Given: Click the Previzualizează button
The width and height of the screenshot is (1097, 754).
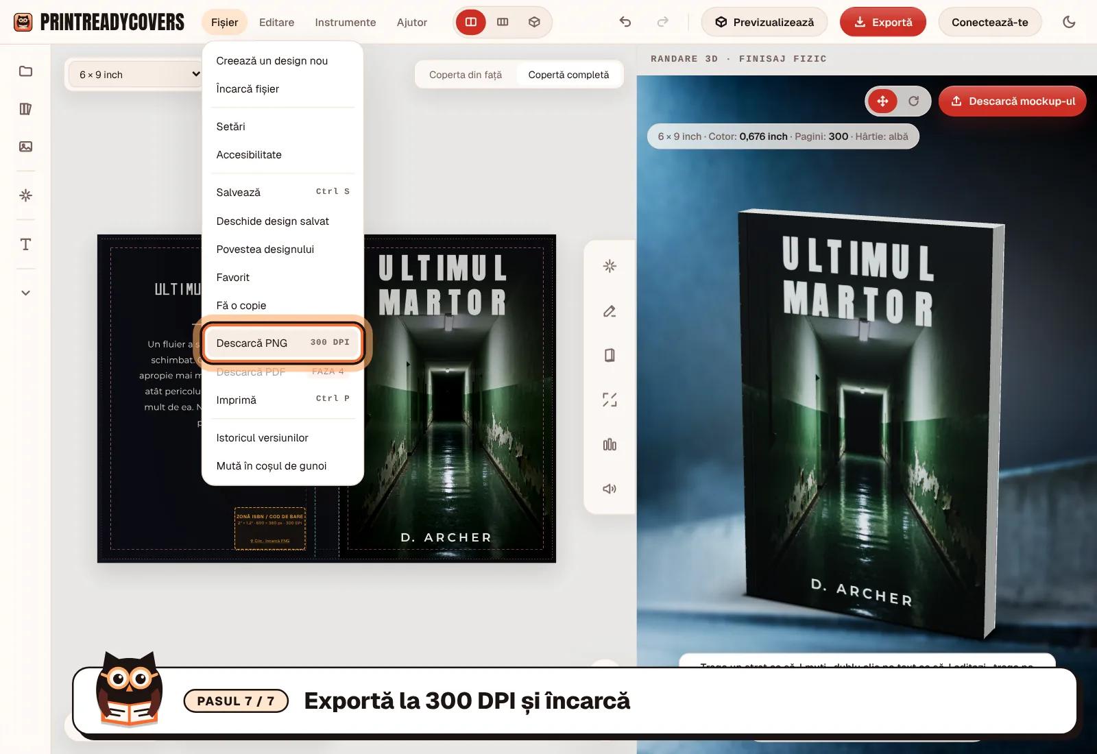Looking at the screenshot, I should (x=764, y=22).
